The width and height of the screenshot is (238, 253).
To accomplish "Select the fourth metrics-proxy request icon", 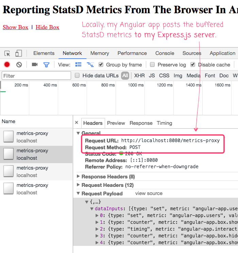I will point(8,188).
